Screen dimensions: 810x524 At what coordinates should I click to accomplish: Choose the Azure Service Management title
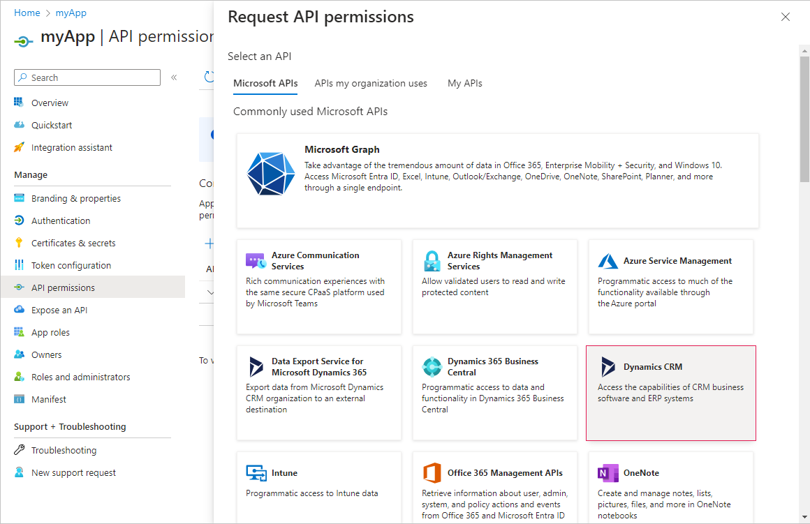coord(677,261)
